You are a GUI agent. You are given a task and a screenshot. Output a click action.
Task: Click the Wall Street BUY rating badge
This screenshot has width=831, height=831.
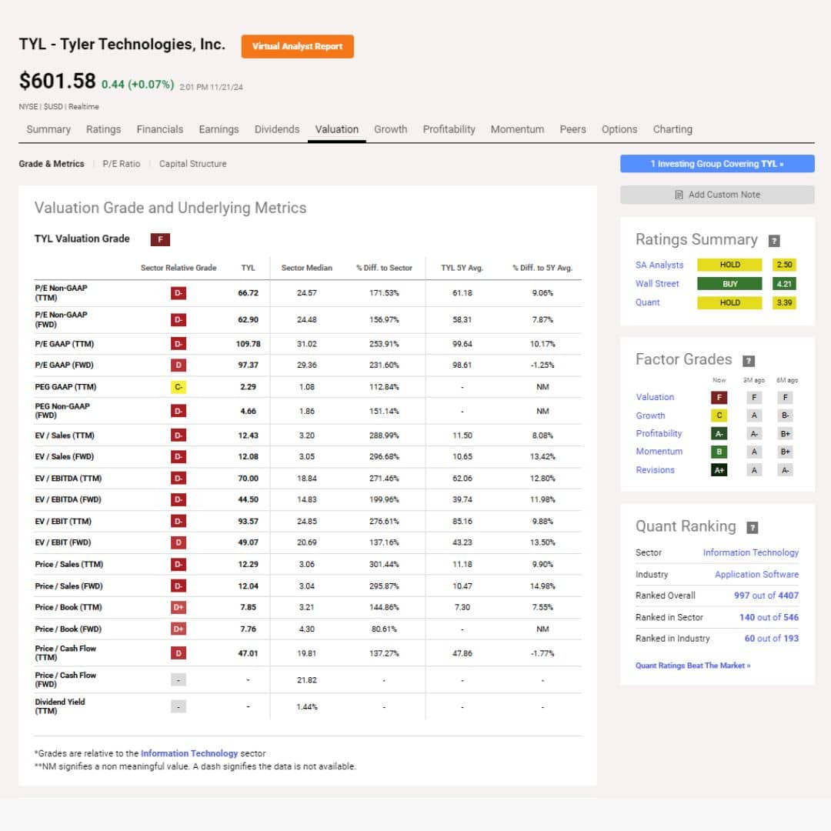click(x=729, y=284)
